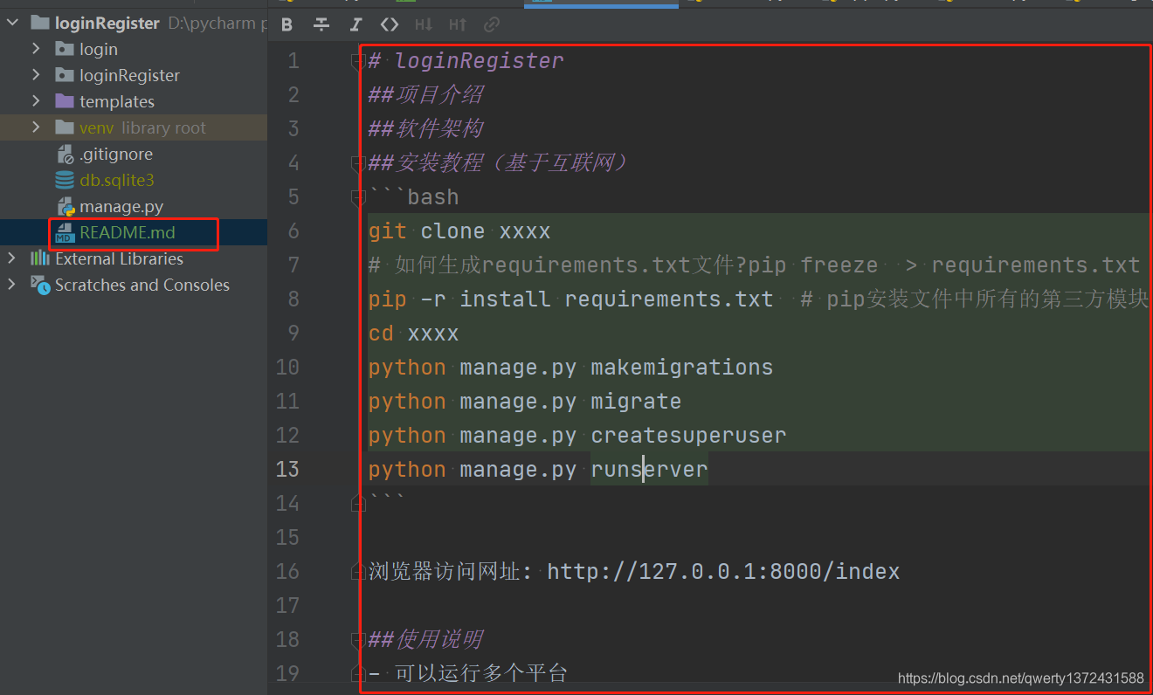Click the '##项目介绍' heading line
Image resolution: width=1153 pixels, height=695 pixels.
click(x=426, y=95)
